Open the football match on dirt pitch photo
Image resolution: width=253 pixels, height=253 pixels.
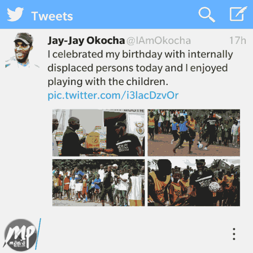tap(194, 132)
